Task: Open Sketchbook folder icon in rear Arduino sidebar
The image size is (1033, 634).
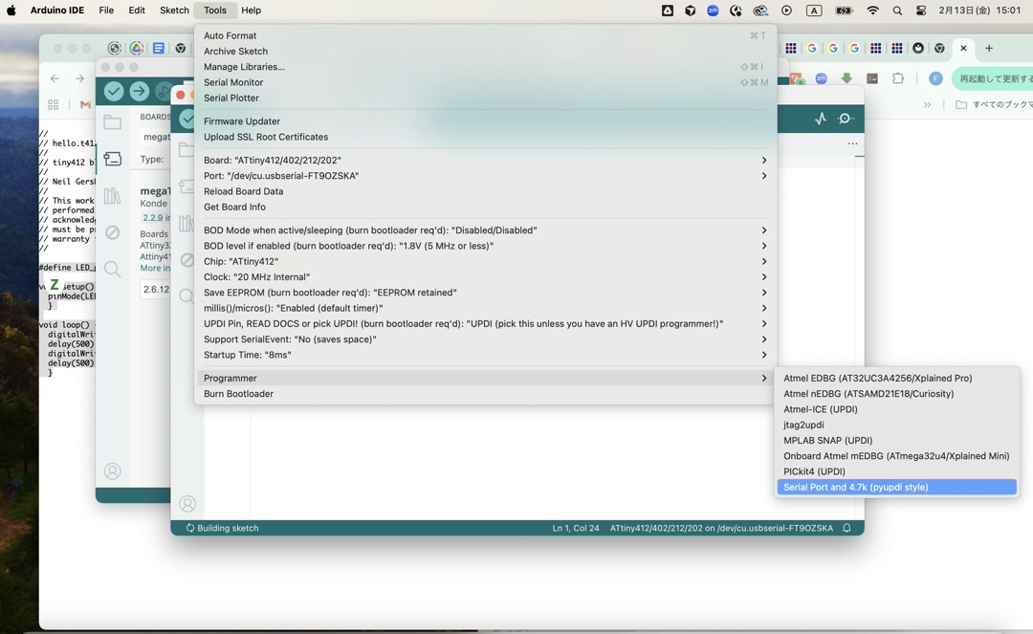Action: pyautogui.click(x=113, y=122)
